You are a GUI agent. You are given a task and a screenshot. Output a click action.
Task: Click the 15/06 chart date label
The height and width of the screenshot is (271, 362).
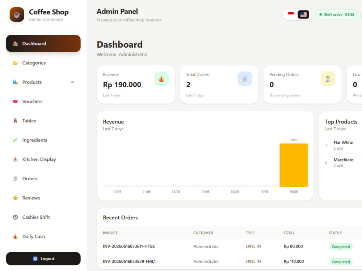(x=264, y=192)
